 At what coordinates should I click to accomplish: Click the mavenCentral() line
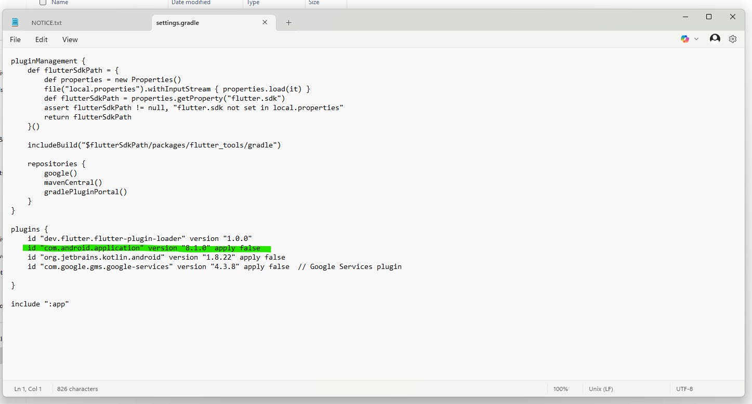tap(73, 182)
